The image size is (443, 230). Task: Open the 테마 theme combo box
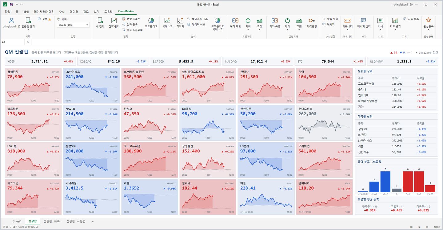73,25
